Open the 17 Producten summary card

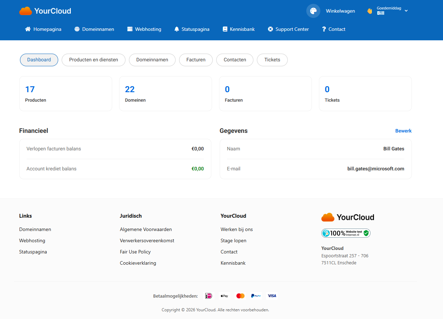66,94
